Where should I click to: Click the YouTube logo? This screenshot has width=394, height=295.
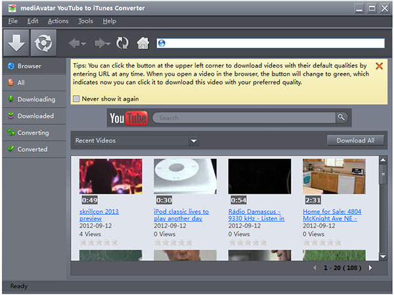129,118
